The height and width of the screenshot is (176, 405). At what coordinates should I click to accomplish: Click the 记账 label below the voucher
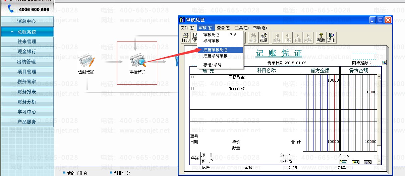click(x=206, y=168)
